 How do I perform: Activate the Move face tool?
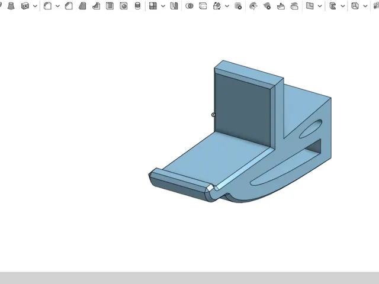coord(281,6)
